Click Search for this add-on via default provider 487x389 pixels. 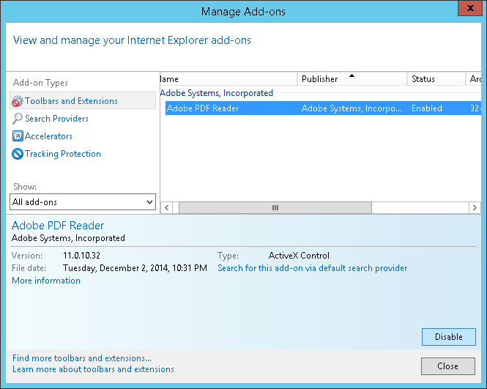click(313, 268)
